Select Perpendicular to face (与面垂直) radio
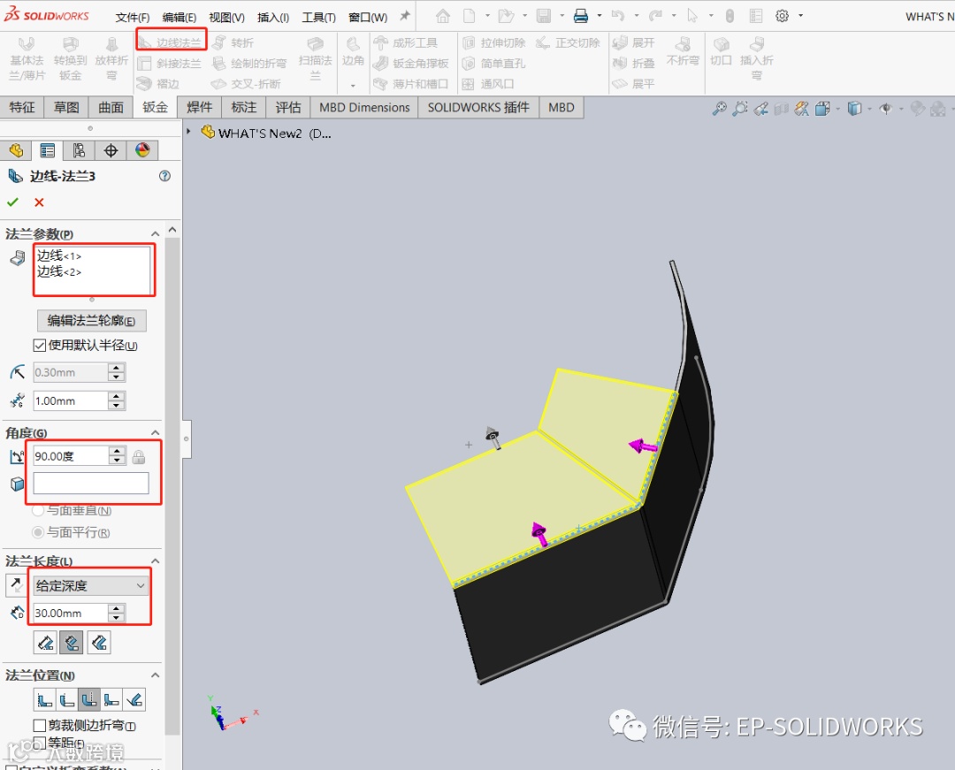The height and width of the screenshot is (770, 955). click(38, 511)
